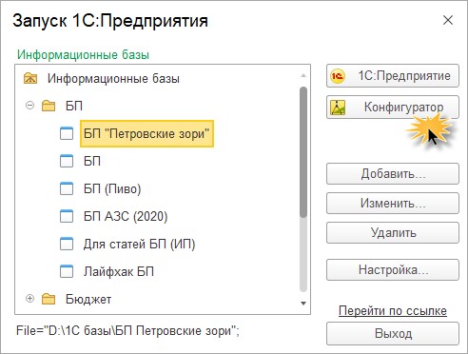This screenshot has width=468, height=354.
Task: Click the БП folder icon
Action: [49, 106]
